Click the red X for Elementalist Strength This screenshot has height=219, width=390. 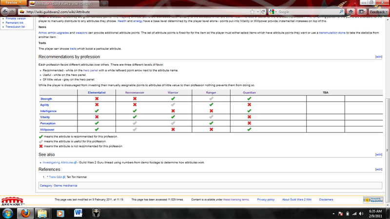click(x=97, y=99)
